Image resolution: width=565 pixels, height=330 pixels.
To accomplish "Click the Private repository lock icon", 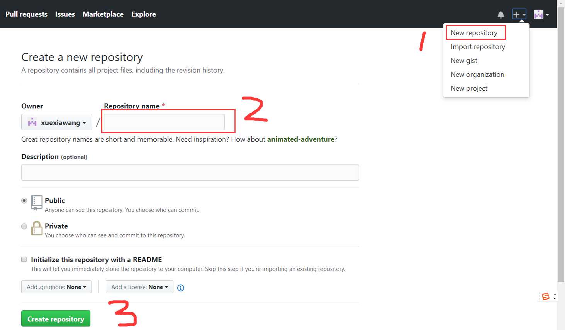I will click(x=36, y=228).
